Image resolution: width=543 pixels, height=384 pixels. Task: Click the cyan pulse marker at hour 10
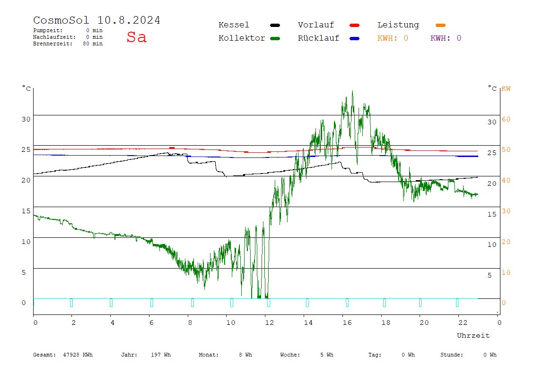pos(232,303)
